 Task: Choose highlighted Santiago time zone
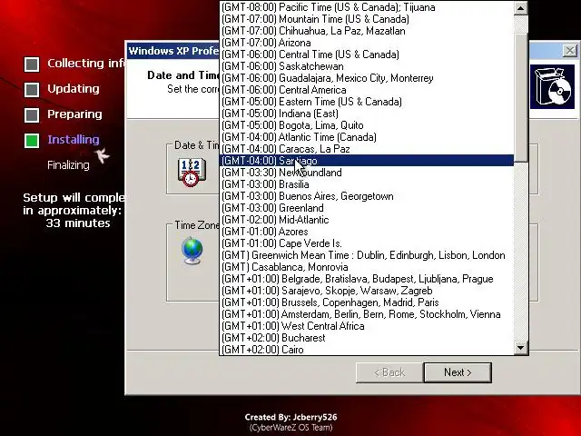[x=367, y=161]
